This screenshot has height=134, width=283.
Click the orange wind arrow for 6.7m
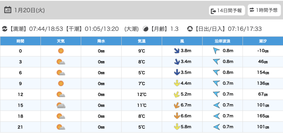176,105
